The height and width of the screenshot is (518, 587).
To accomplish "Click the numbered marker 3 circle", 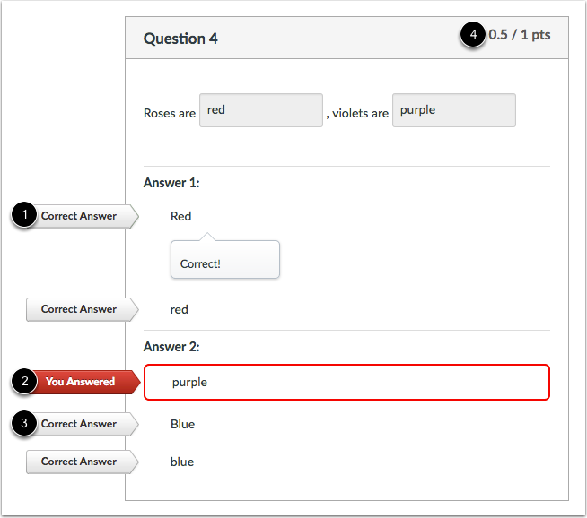I will (x=24, y=424).
